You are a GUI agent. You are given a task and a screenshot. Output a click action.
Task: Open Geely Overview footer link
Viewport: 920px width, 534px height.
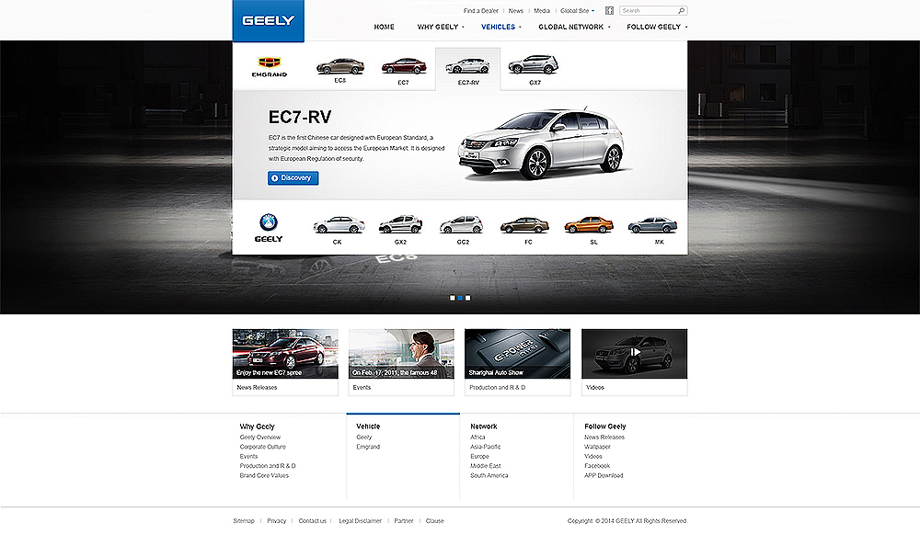pyautogui.click(x=260, y=437)
